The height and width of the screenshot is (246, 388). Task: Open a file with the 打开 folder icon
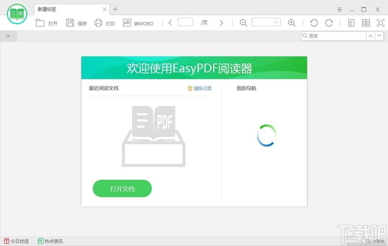(x=40, y=23)
